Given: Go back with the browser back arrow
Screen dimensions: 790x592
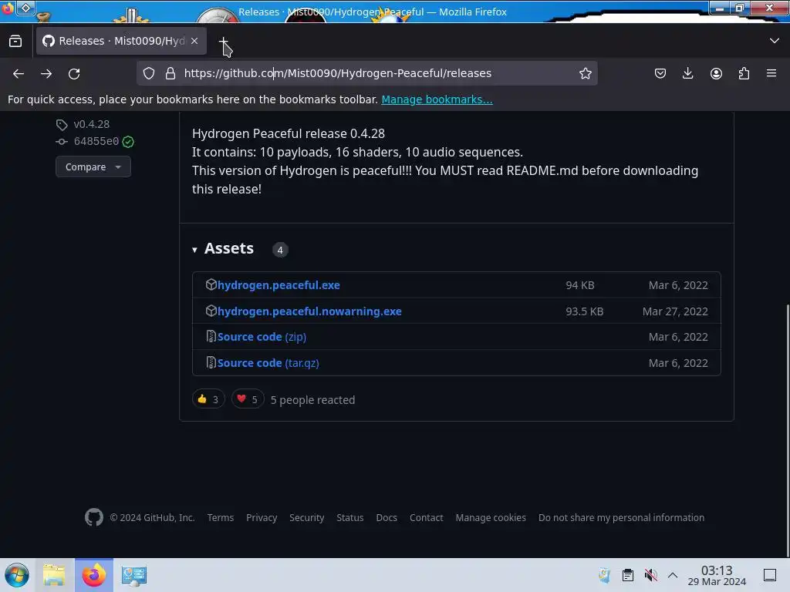Looking at the screenshot, I should point(19,73).
